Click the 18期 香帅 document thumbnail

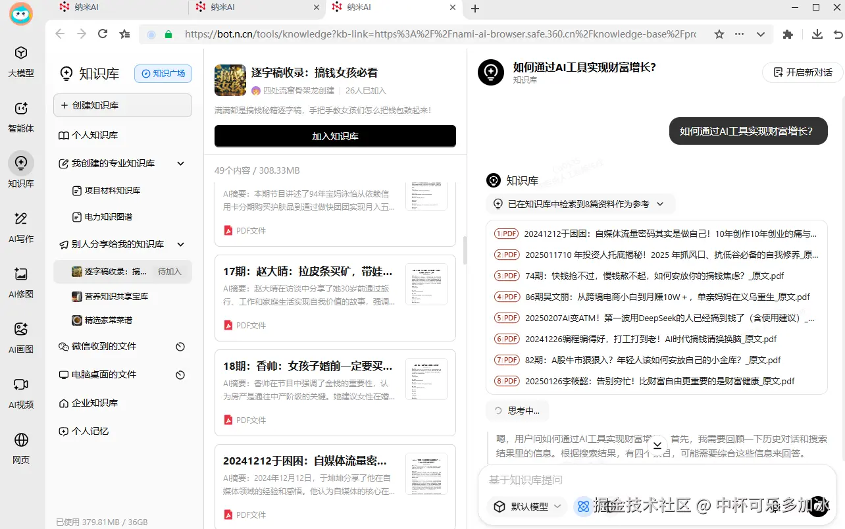click(x=426, y=379)
